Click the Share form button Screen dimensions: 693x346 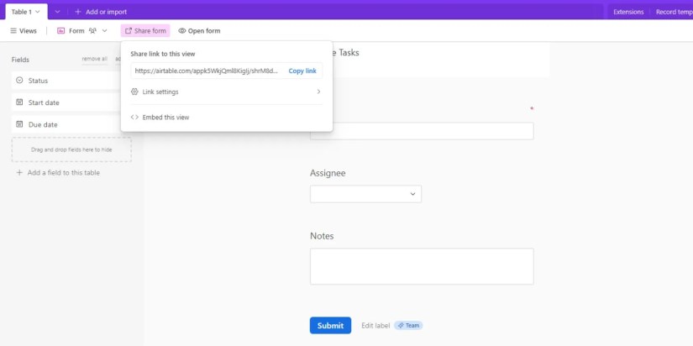[x=145, y=31]
